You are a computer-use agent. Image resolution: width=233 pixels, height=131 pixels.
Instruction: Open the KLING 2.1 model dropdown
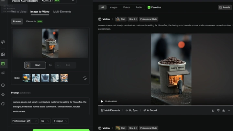tap(58, 1)
